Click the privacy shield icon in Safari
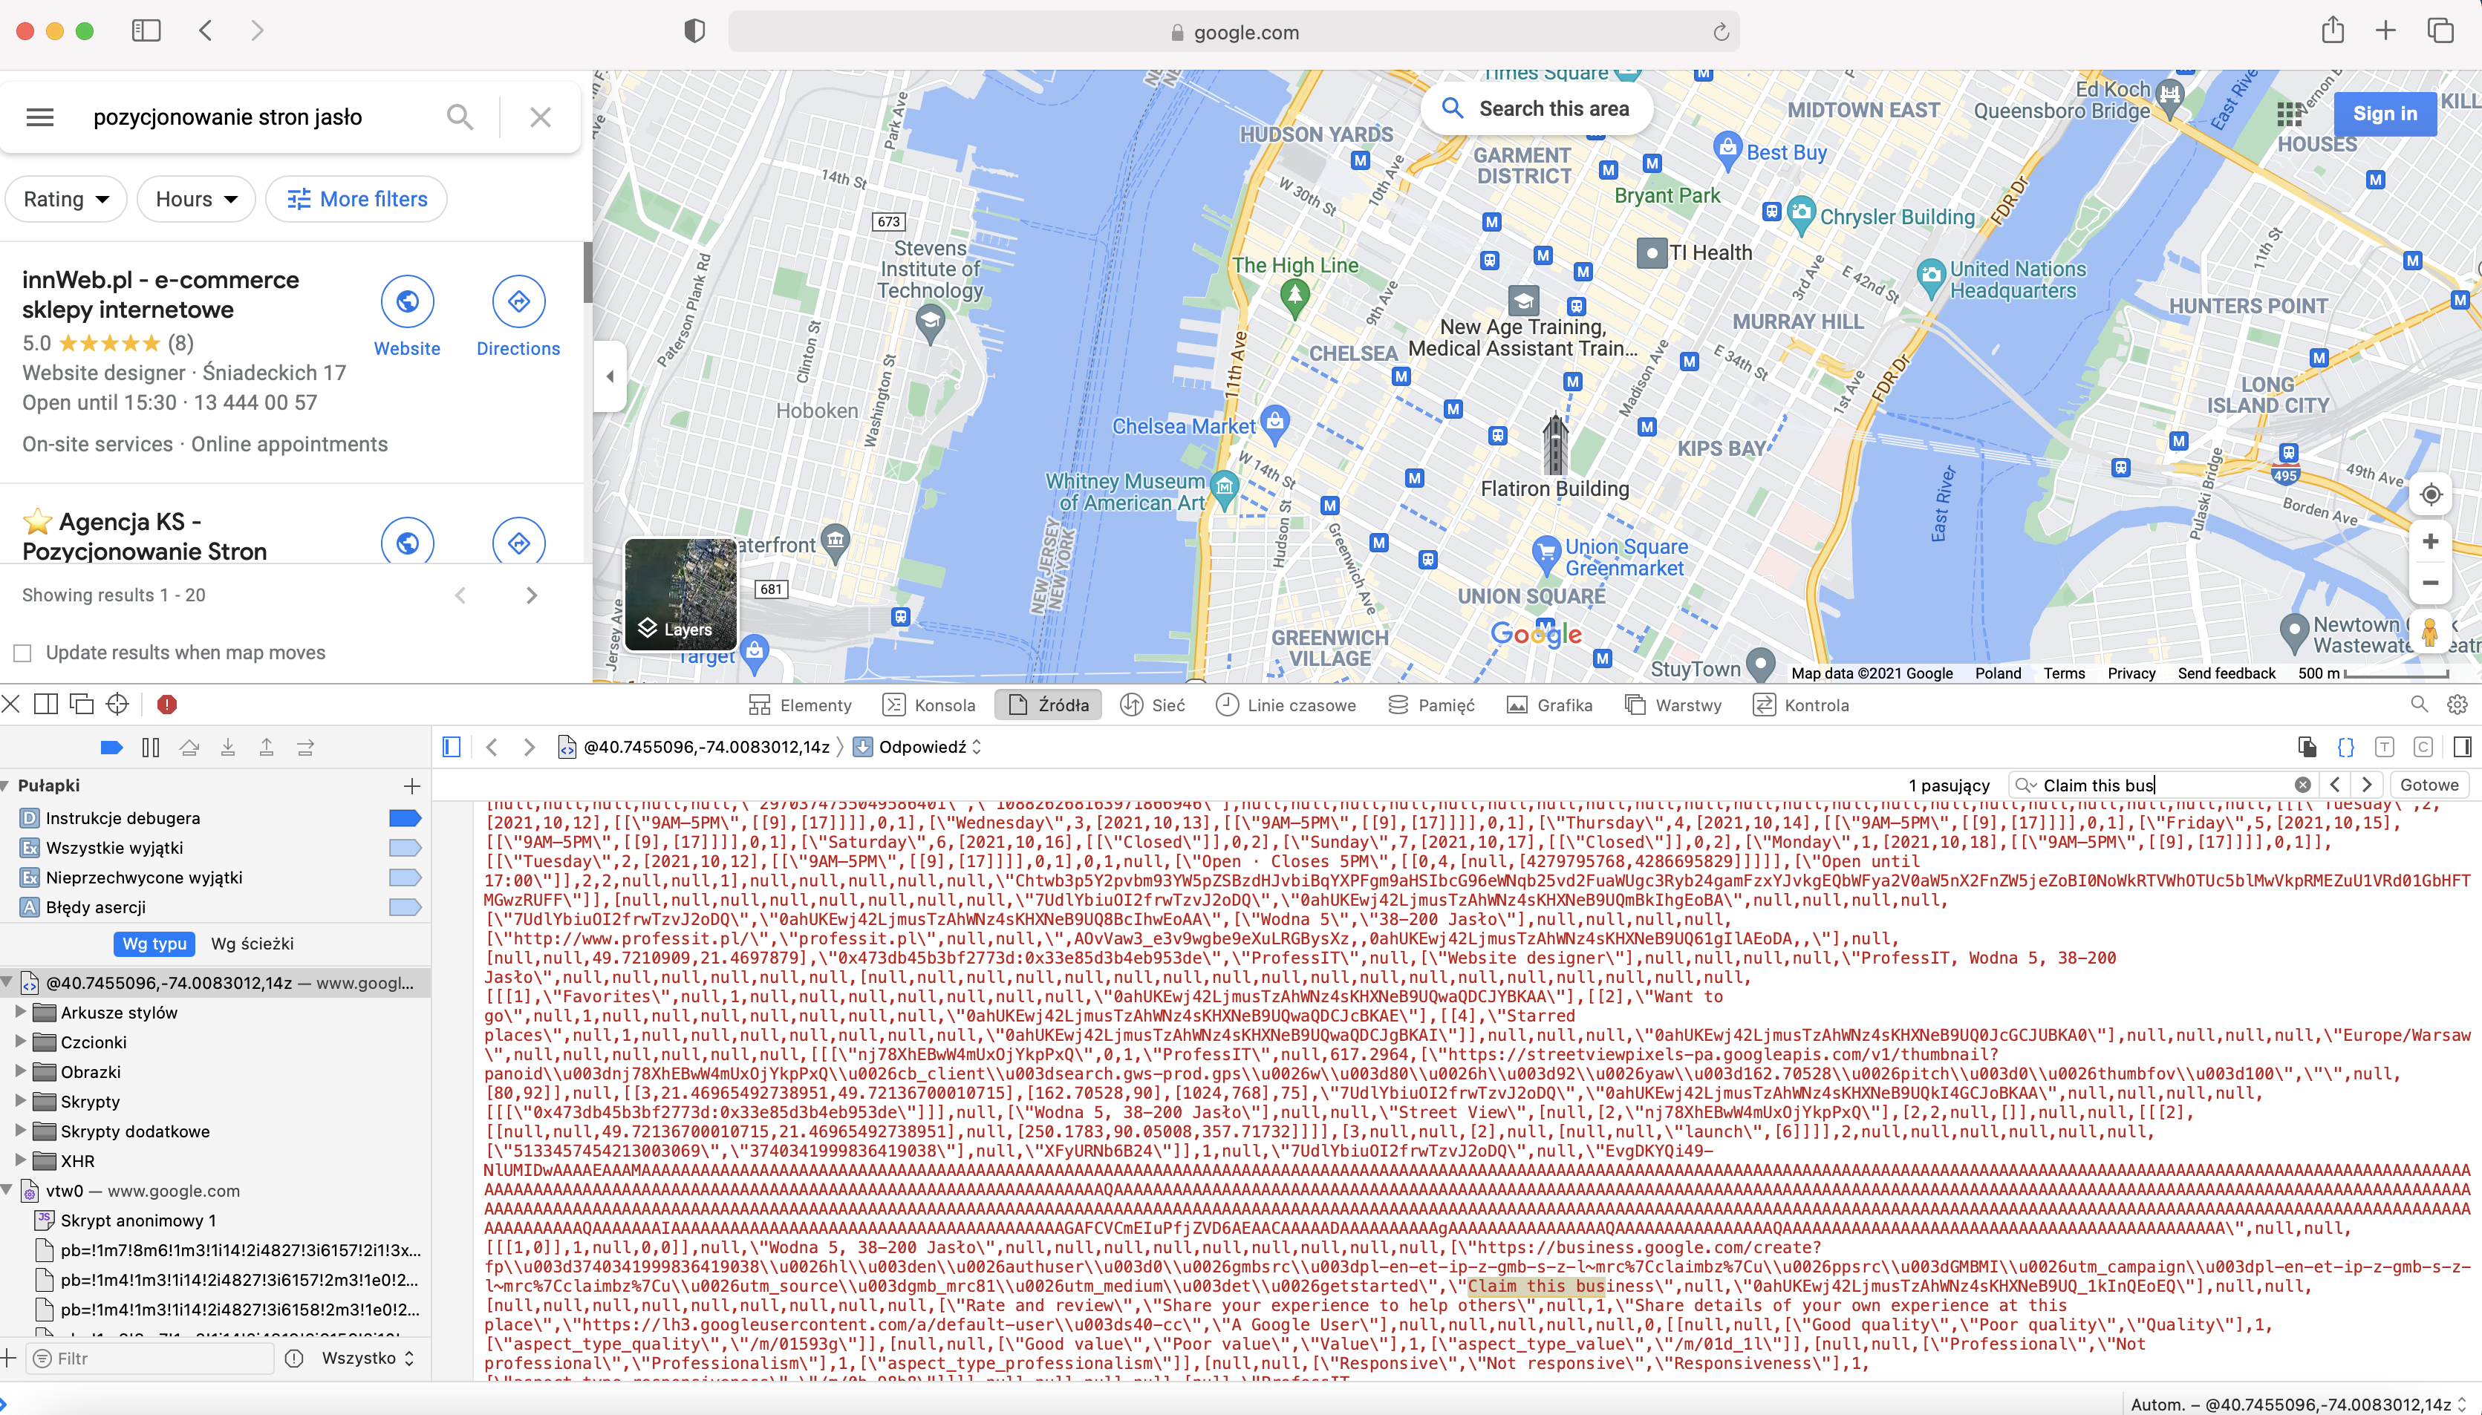 694,31
